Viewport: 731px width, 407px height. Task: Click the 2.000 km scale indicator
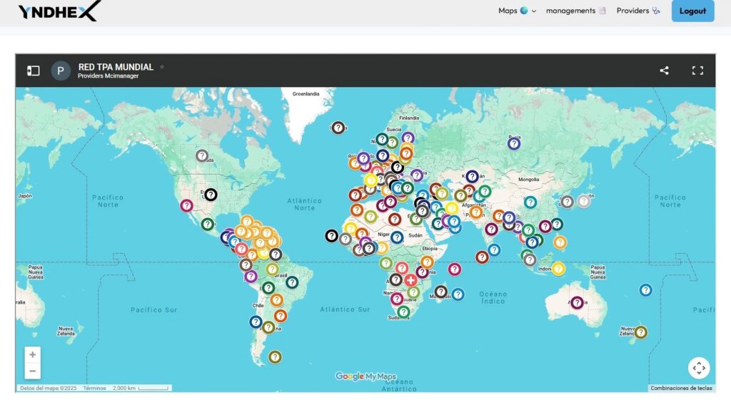140,388
